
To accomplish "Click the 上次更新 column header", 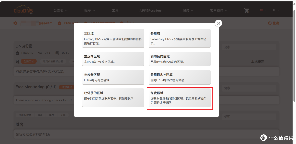I will [258, 62].
